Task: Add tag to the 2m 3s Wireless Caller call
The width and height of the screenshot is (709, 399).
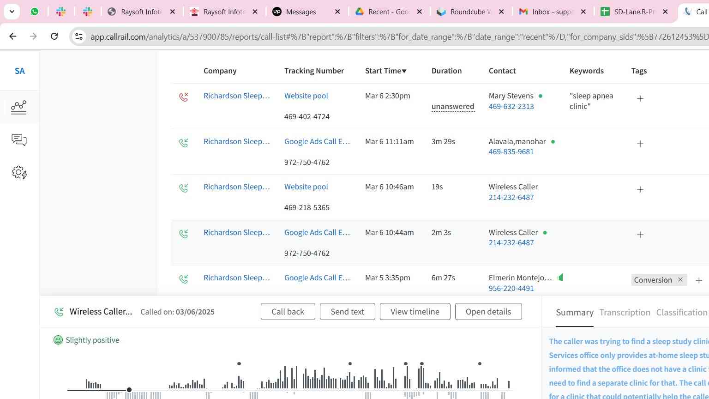Action: 640,235
